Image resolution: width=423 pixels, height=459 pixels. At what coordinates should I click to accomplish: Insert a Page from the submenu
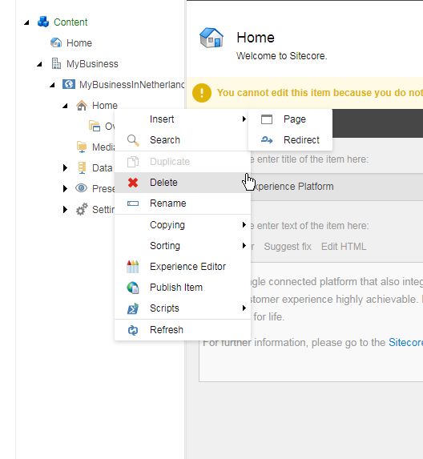(x=290, y=119)
